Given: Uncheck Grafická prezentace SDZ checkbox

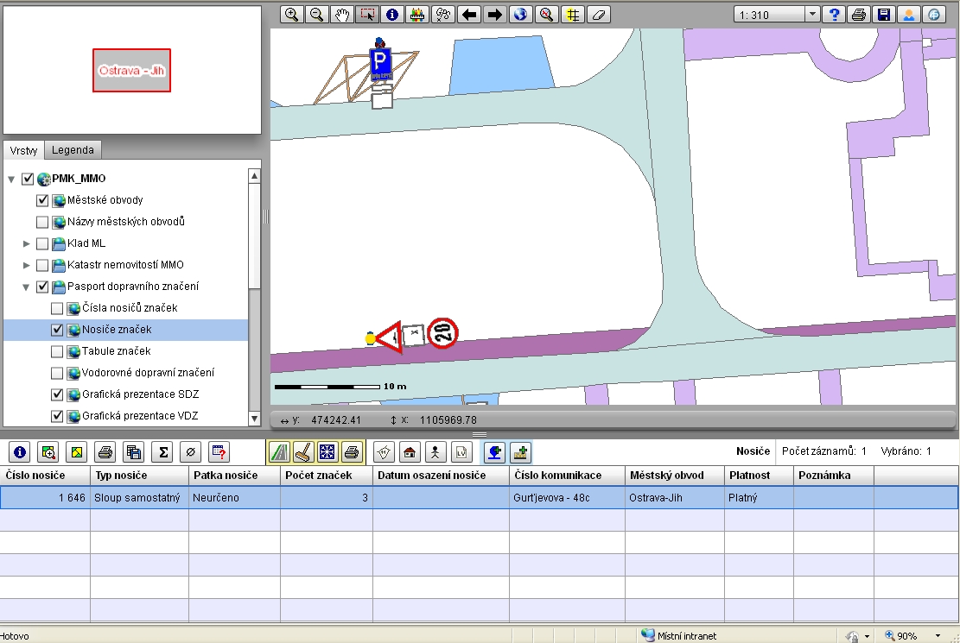Looking at the screenshot, I should coord(57,394).
